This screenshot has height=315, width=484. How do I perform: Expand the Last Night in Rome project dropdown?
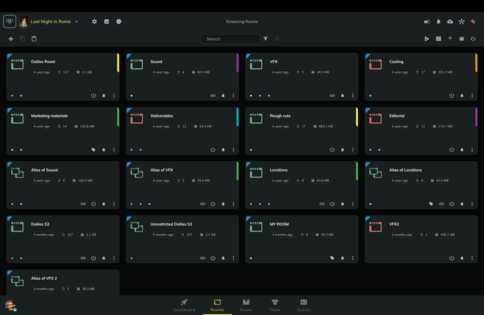tap(77, 21)
